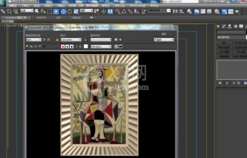Open Environment and Effects from render window
This screenshot has height=158, width=247.
(x=121, y=40)
